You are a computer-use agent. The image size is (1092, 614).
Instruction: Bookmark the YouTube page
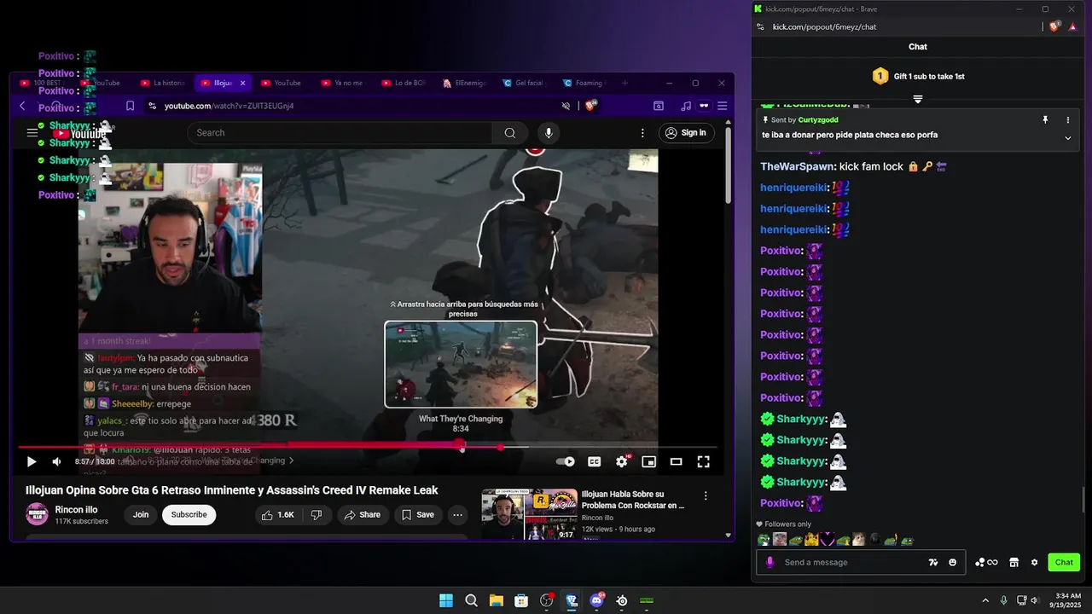[x=130, y=106]
